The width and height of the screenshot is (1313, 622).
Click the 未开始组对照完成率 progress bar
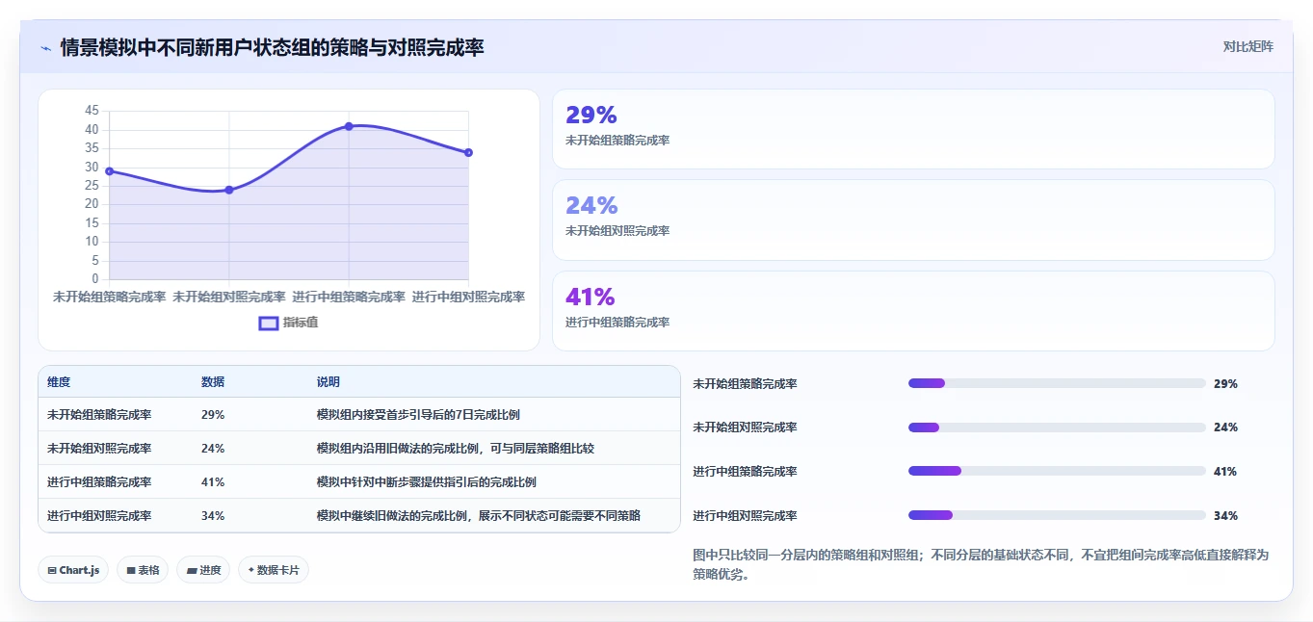[x=1057, y=428]
